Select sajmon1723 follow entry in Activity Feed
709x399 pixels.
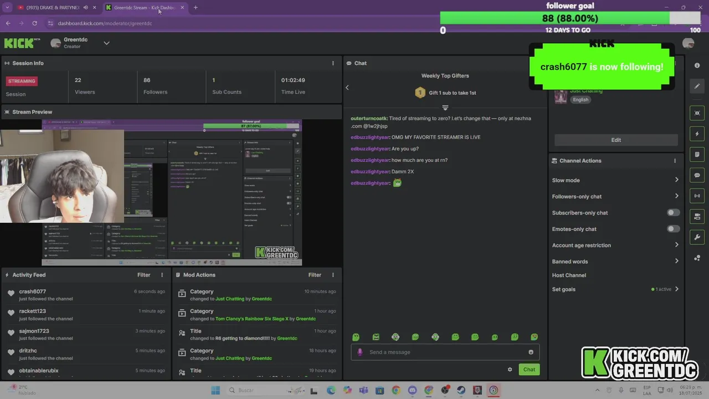[86, 334]
